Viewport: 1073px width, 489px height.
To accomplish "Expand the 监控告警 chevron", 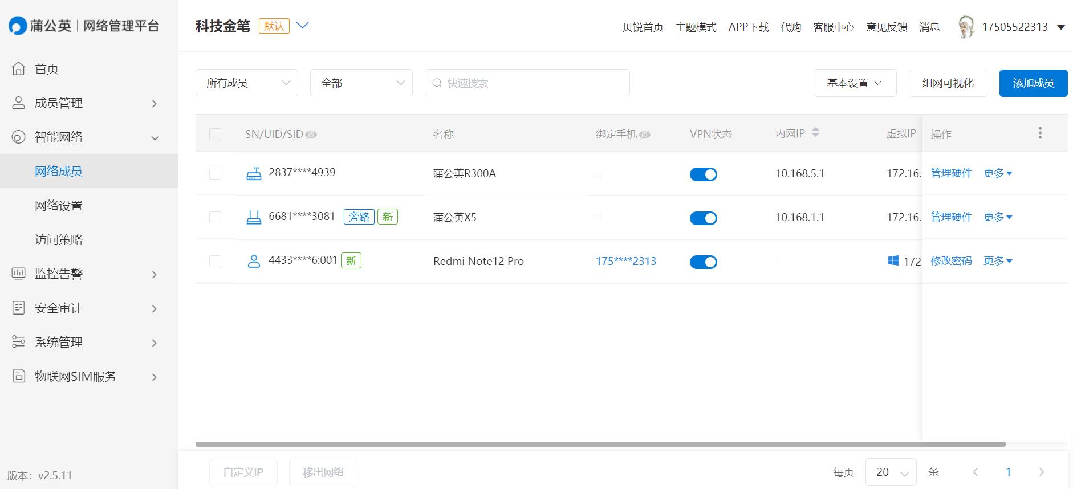I will click(x=154, y=274).
